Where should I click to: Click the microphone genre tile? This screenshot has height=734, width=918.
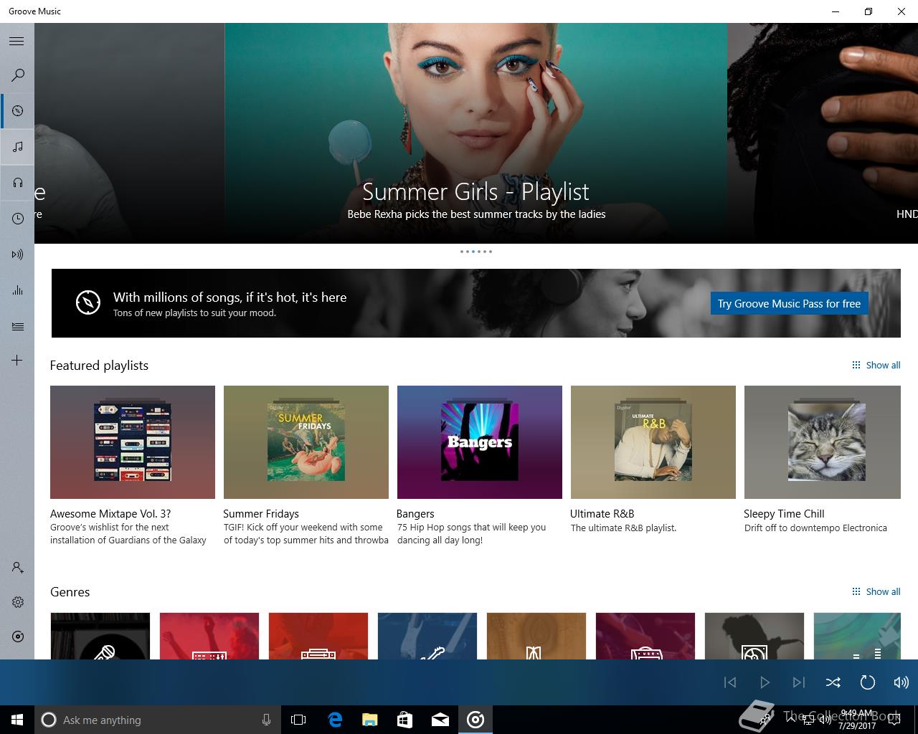100,636
